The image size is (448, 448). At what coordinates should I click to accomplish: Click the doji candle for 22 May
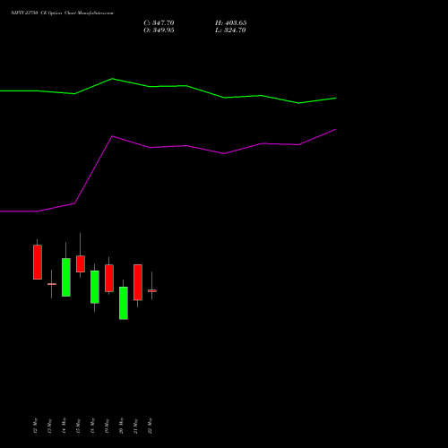coord(152,290)
